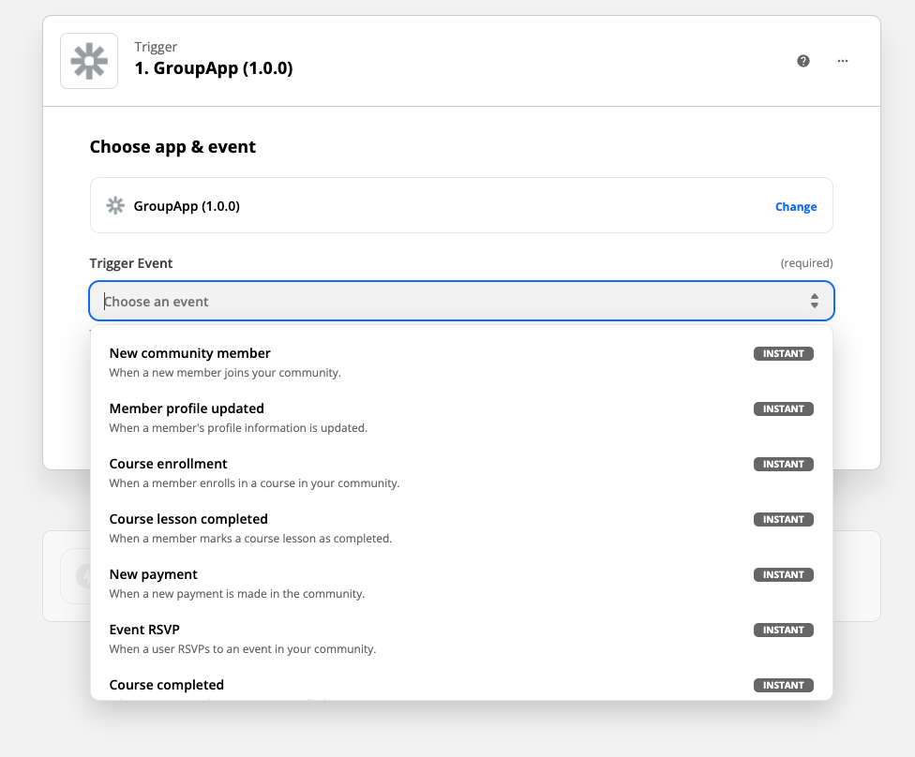Viewport: 915px width, 757px height.
Task: Select the New payment trigger
Action: (154, 575)
